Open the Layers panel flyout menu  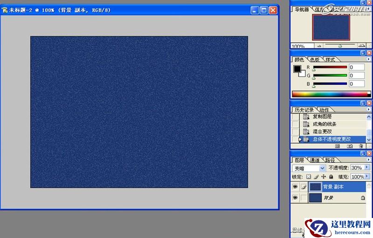[x=368, y=160]
